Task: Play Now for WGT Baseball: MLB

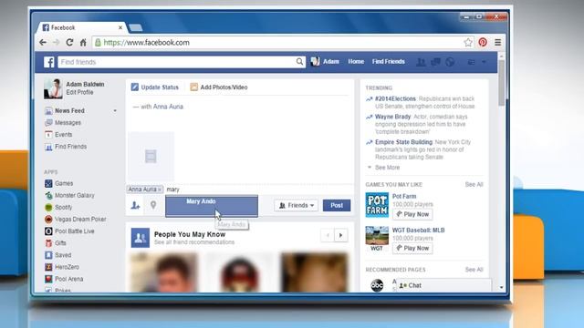Action: tap(412, 248)
